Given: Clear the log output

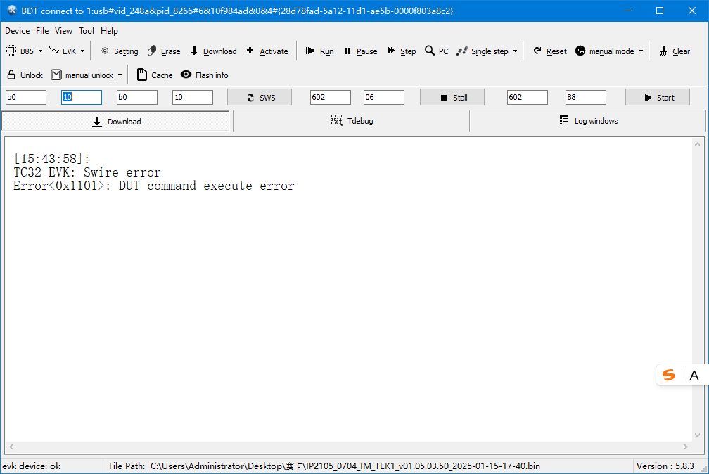Looking at the screenshot, I should (x=675, y=51).
